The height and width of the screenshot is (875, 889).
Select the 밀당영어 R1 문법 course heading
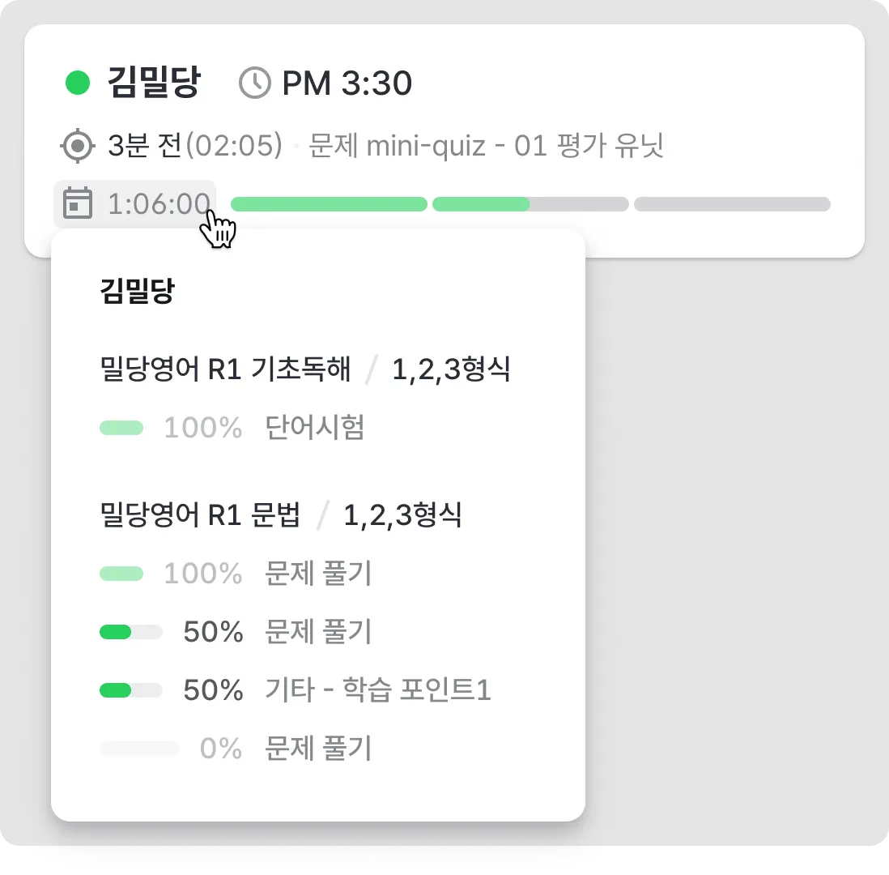199,515
